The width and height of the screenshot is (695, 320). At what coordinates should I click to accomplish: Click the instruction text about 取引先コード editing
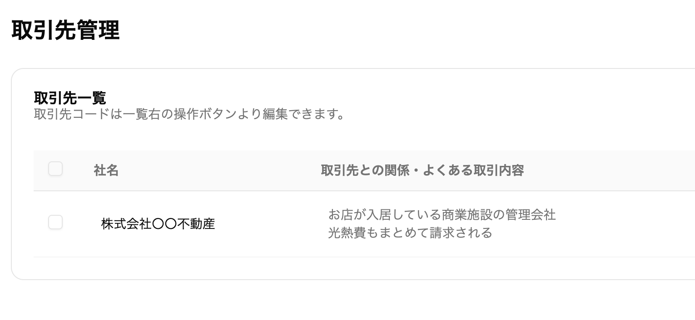pos(189,114)
